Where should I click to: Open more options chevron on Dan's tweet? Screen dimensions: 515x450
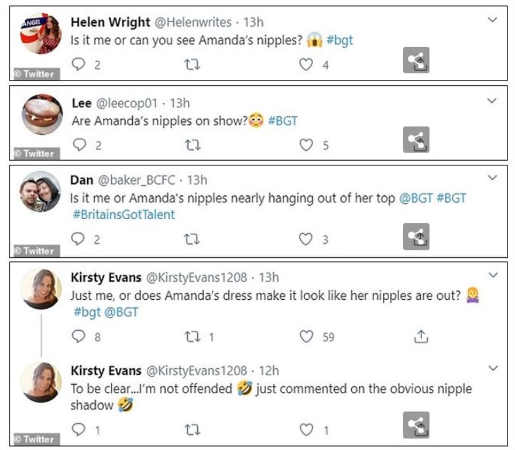pyautogui.click(x=493, y=177)
